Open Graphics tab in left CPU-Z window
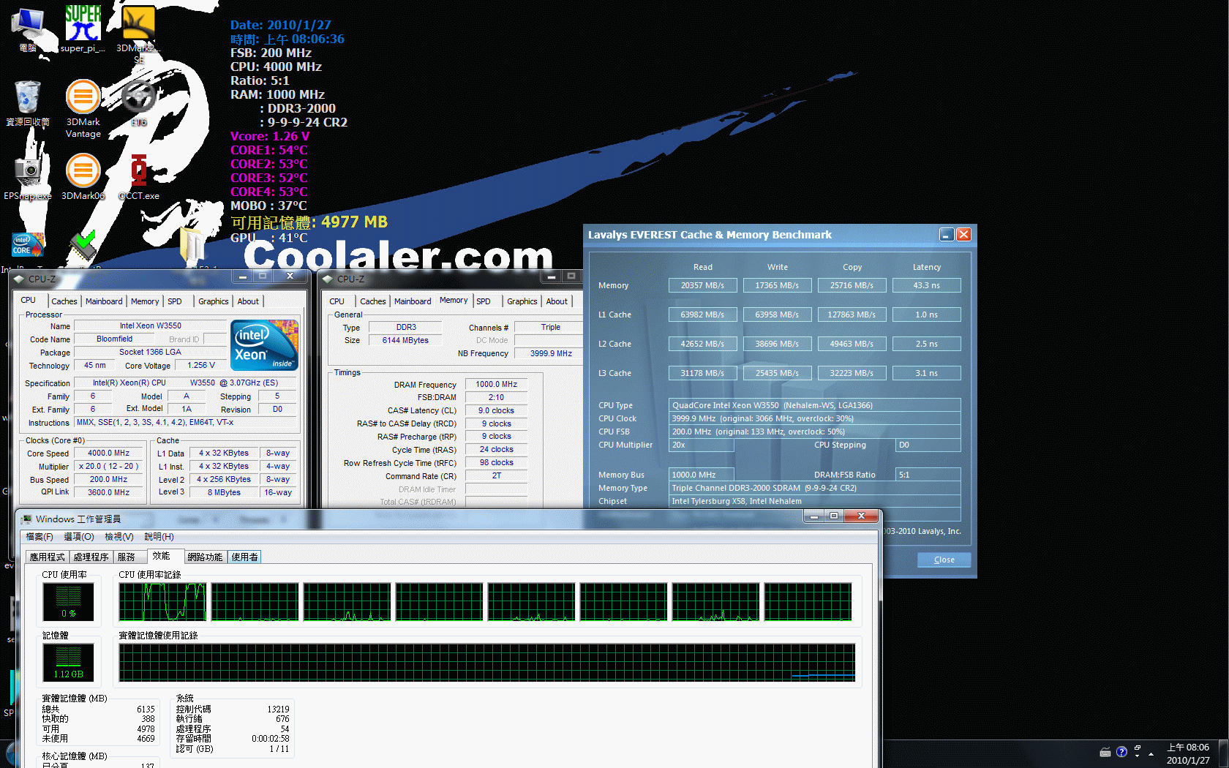 214,301
